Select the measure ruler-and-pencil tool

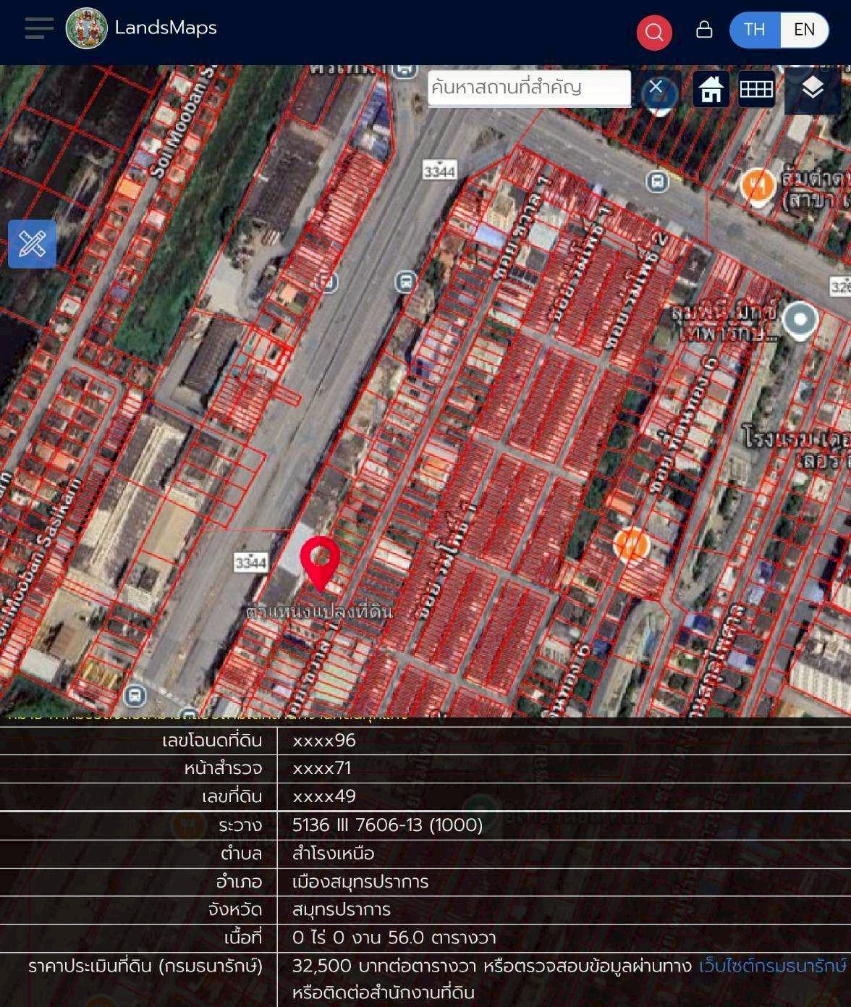[33, 244]
